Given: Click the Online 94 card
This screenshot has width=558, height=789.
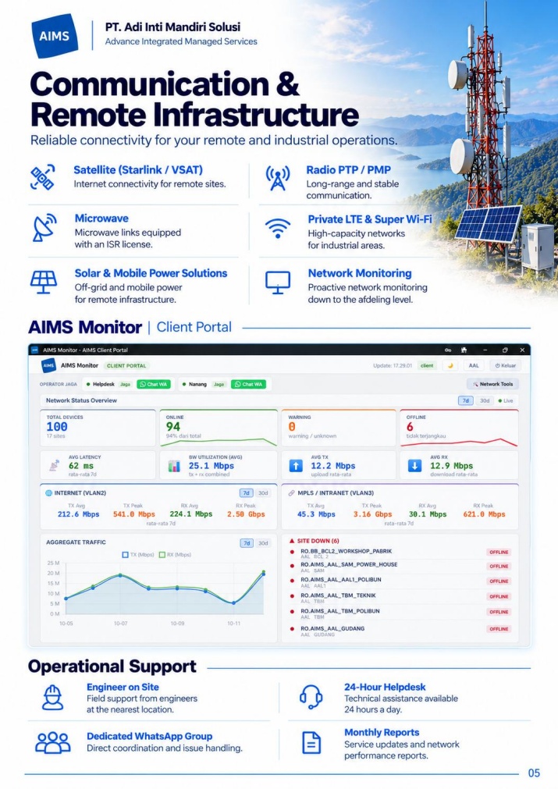Looking at the screenshot, I should 219,428.
